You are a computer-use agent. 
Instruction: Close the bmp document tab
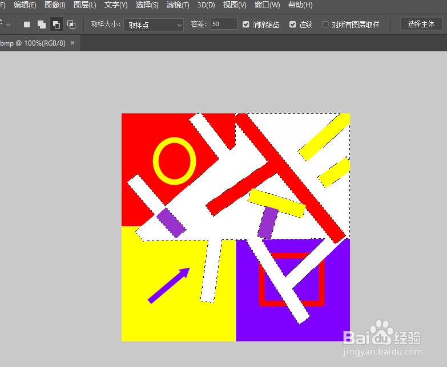click(73, 43)
